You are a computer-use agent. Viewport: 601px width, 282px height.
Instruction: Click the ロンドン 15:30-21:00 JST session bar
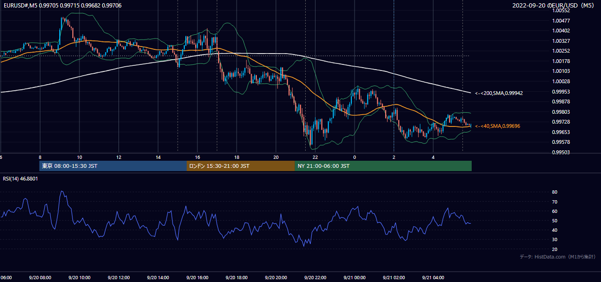pos(241,166)
